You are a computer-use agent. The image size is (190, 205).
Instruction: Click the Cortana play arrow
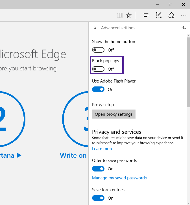click(19, 155)
